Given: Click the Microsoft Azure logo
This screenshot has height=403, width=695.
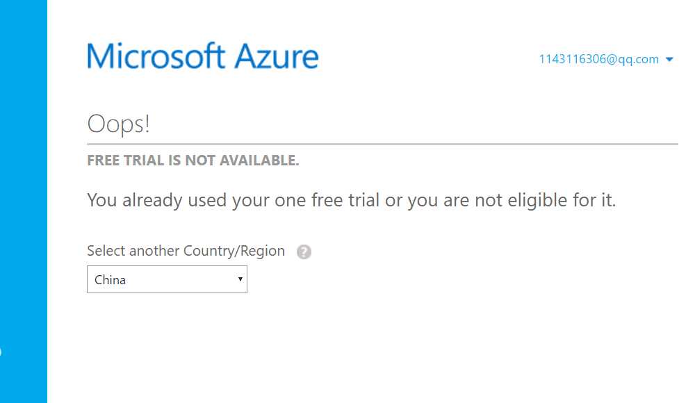Looking at the screenshot, I should pyautogui.click(x=202, y=56).
